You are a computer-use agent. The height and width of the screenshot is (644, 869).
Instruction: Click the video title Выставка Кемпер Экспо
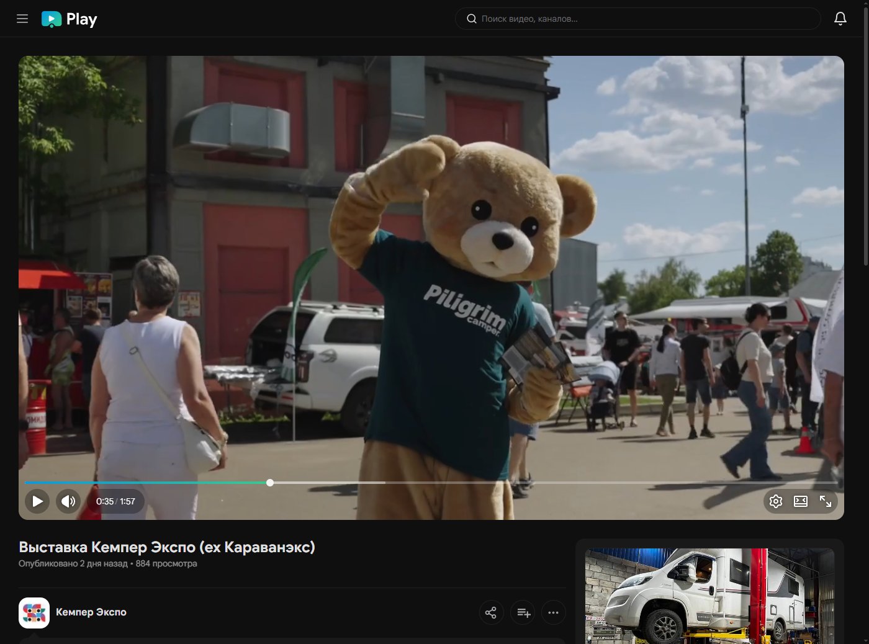click(167, 547)
